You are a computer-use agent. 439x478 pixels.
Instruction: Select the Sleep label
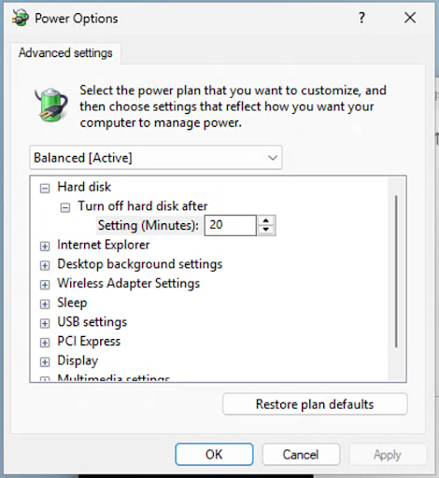click(72, 302)
